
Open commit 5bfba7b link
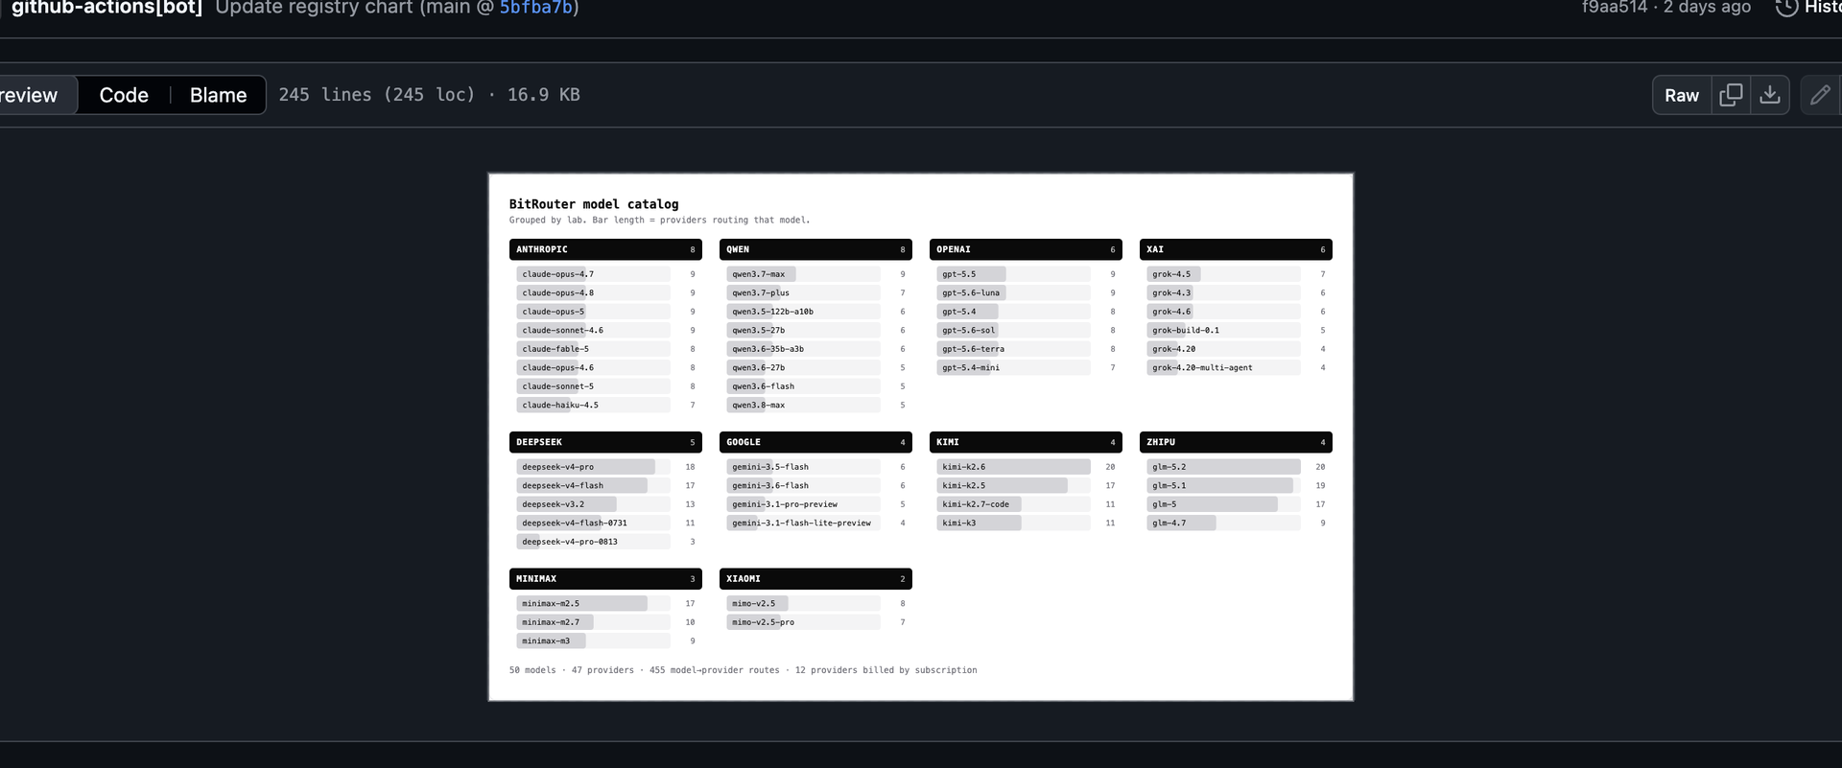pos(536,8)
